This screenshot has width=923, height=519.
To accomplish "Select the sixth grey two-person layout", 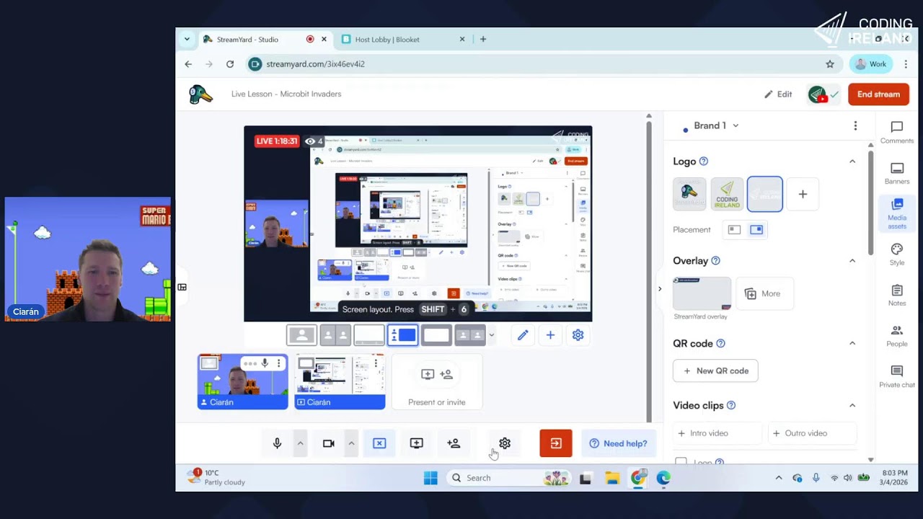I will point(469,335).
